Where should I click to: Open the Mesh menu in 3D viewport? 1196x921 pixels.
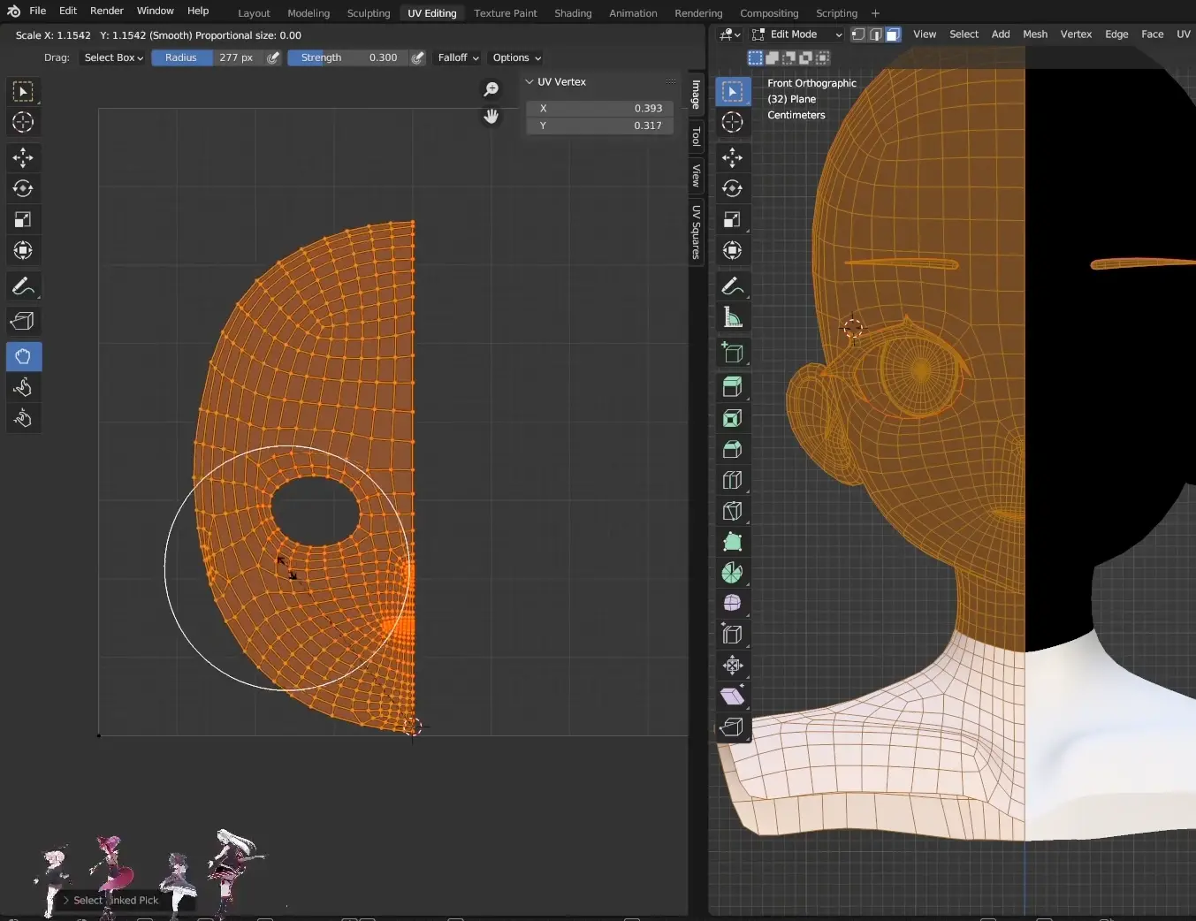tap(1034, 34)
